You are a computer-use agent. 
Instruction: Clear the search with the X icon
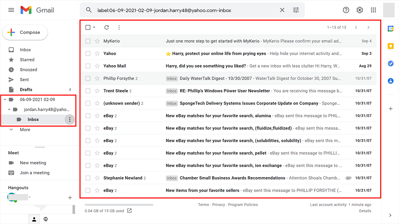click(282, 10)
